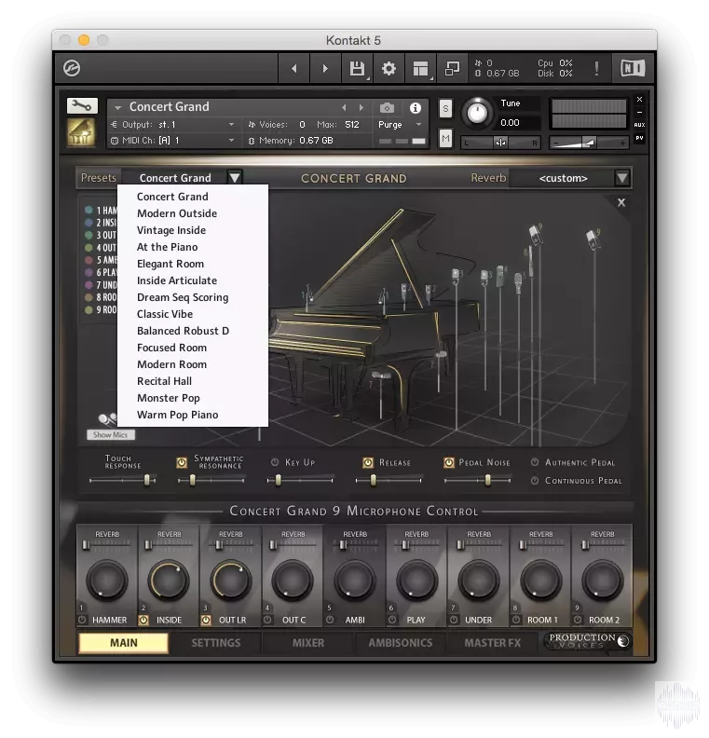Close the piano microphone view with X
This screenshot has width=709, height=738.
[x=621, y=202]
